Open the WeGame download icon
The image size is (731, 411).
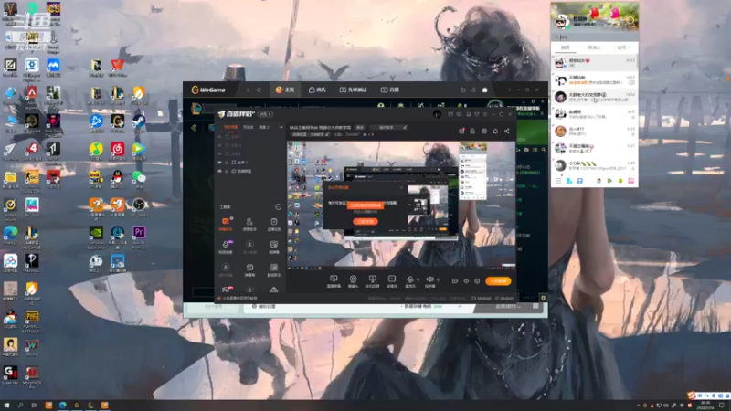coord(473,90)
